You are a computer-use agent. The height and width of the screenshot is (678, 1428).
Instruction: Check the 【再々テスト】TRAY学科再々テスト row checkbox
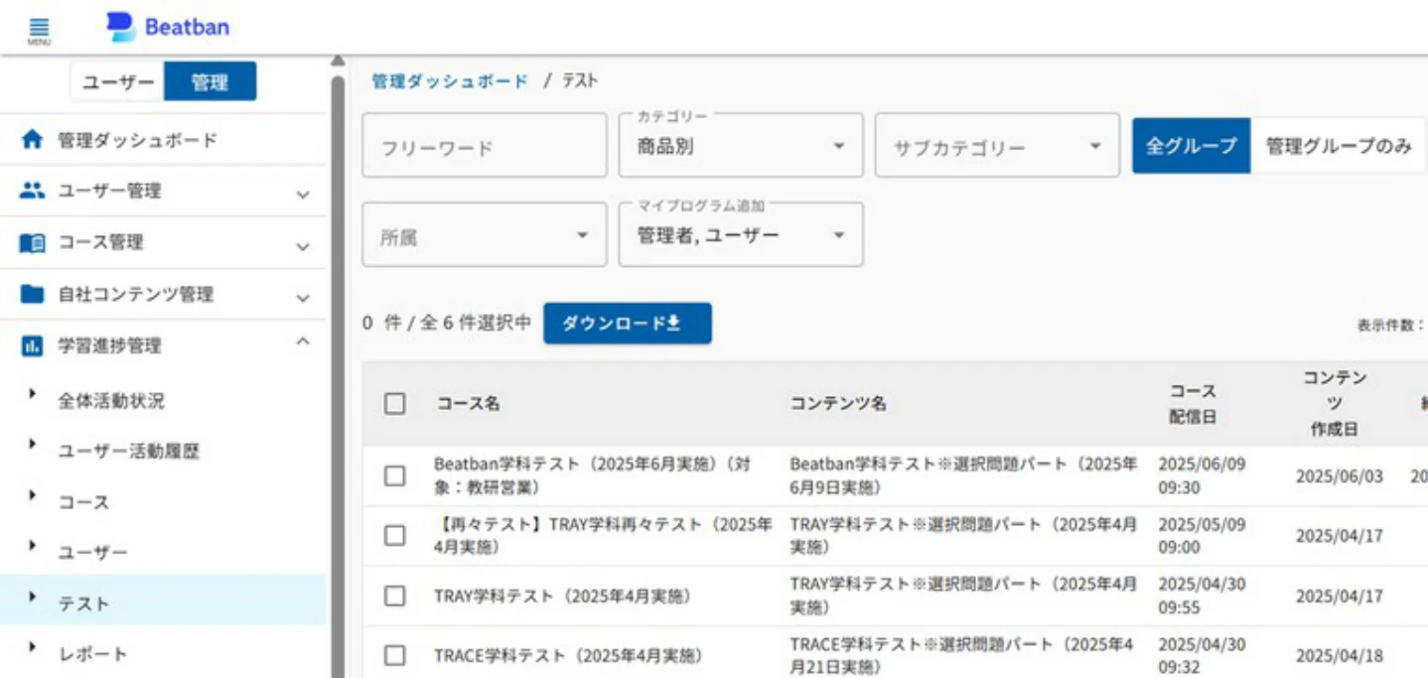point(395,535)
